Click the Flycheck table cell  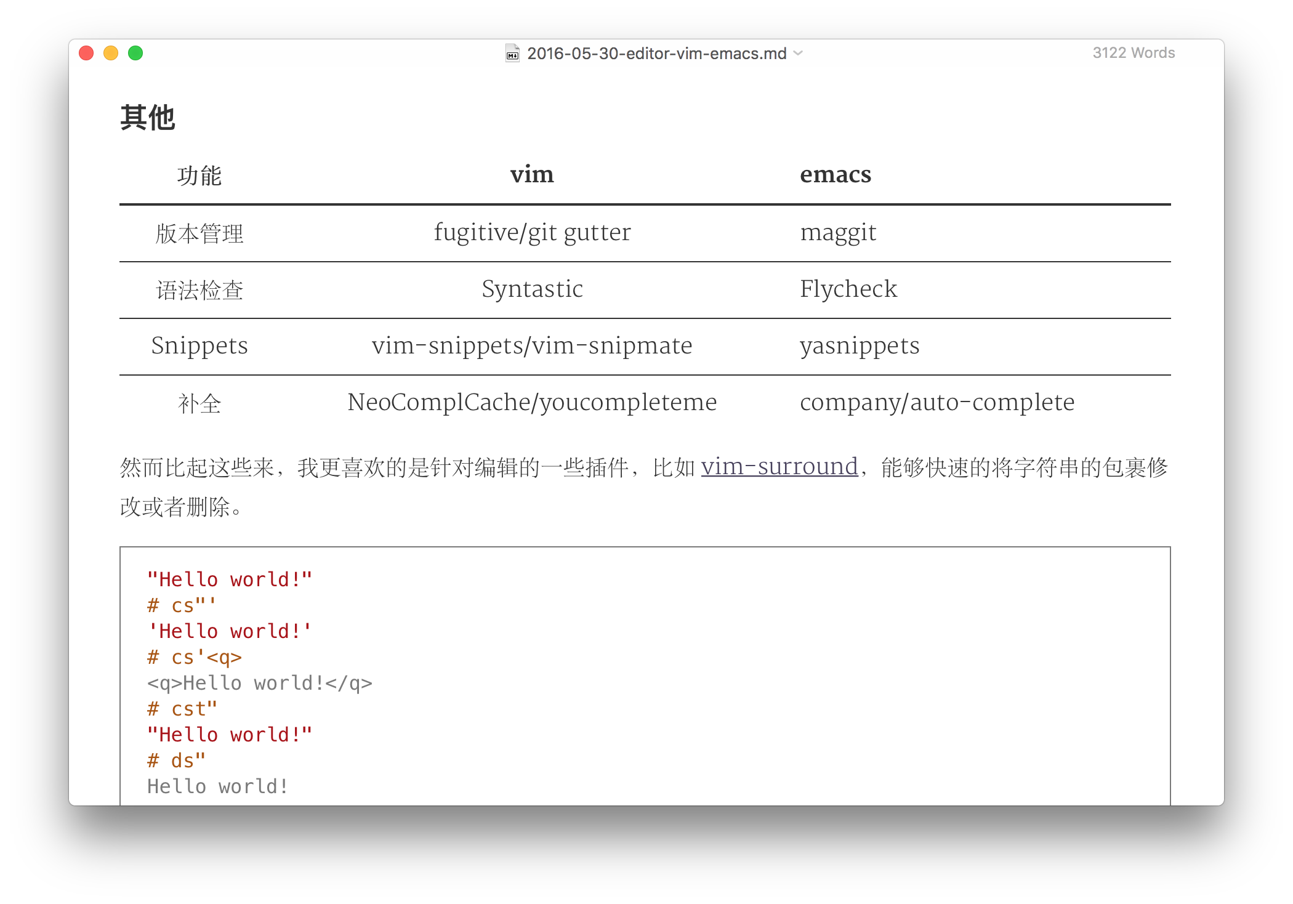(848, 289)
